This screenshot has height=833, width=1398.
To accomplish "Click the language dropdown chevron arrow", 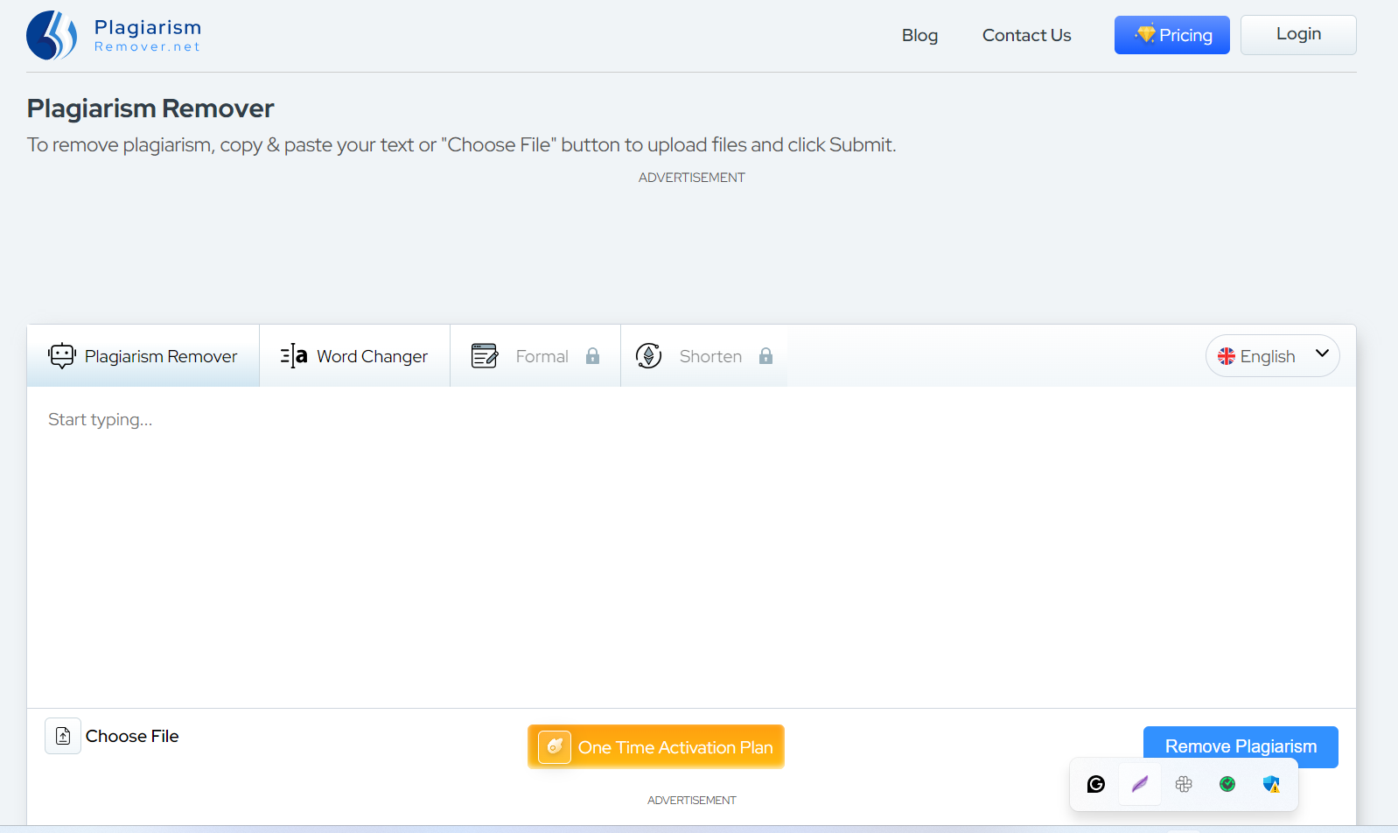I will click(1322, 353).
